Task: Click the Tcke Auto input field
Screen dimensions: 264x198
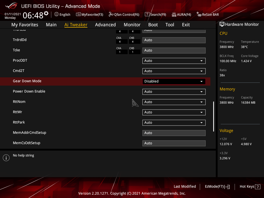Action: coord(174,51)
